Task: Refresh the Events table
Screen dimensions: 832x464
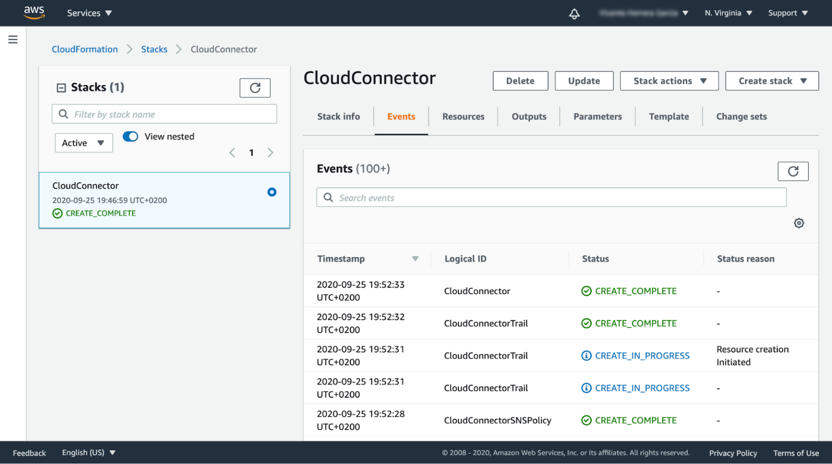Action: [793, 171]
